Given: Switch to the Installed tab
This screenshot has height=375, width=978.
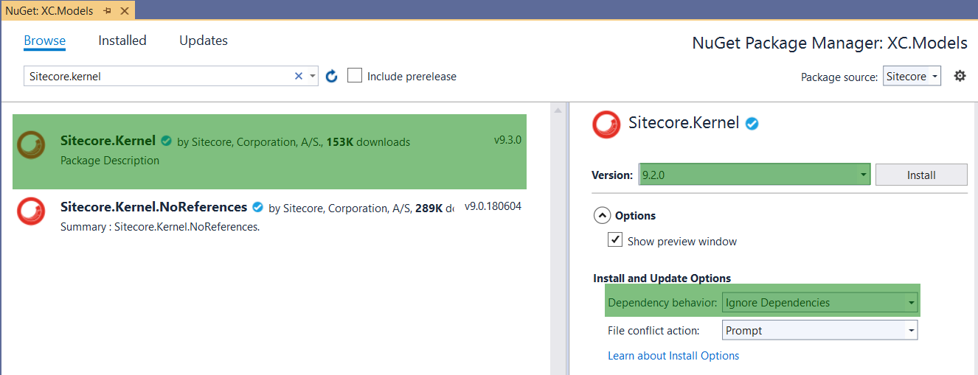Looking at the screenshot, I should (122, 41).
